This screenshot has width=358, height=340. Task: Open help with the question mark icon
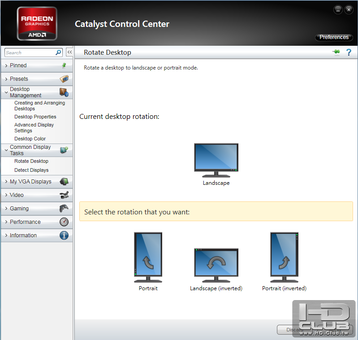coord(349,52)
